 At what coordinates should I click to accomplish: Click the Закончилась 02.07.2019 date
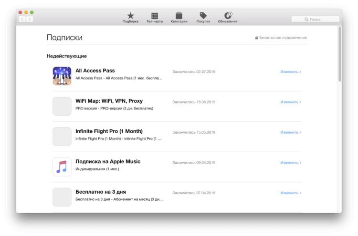[194, 72]
